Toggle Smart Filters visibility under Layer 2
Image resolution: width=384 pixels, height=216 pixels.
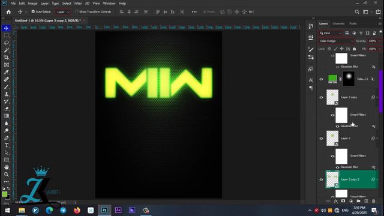click(x=332, y=156)
